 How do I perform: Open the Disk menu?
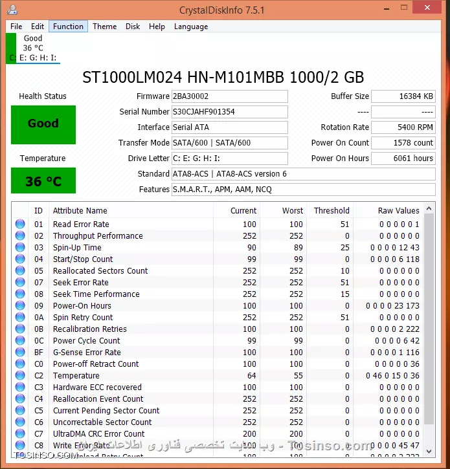tap(133, 27)
